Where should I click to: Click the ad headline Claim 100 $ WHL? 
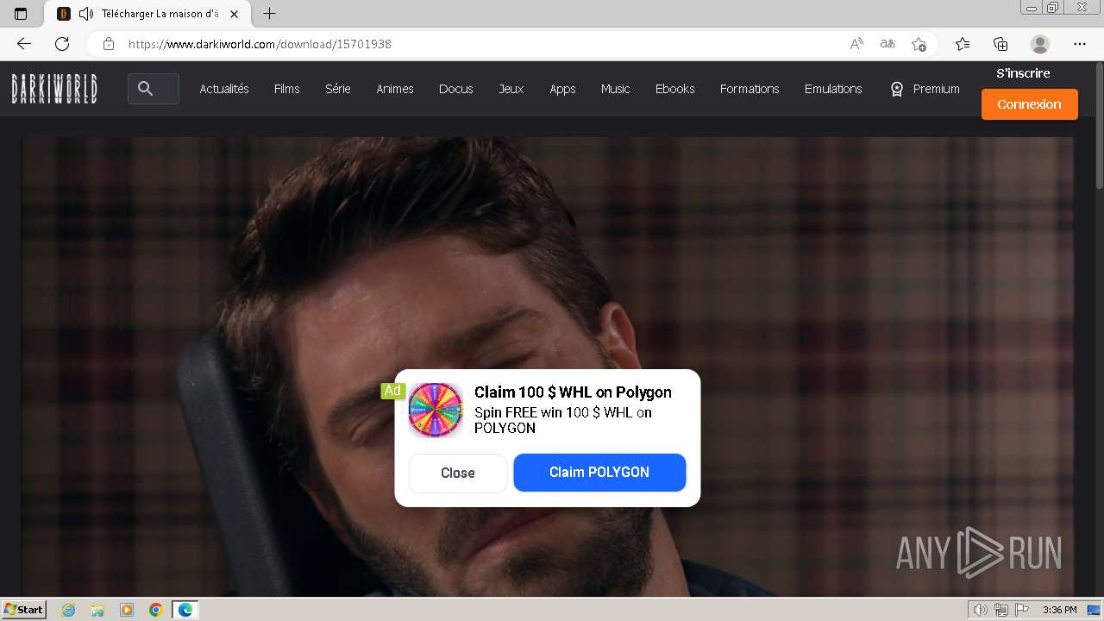573,392
